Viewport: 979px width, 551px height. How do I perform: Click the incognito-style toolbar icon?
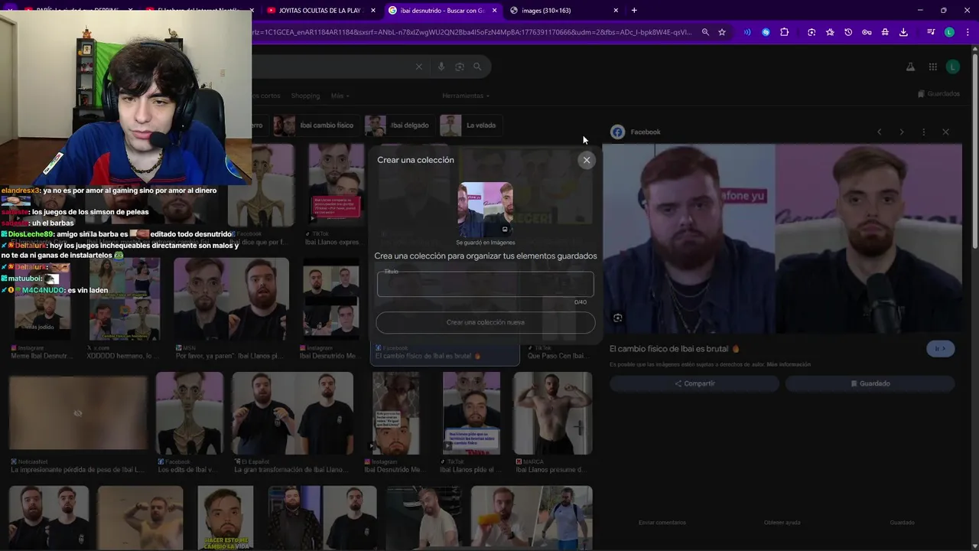point(885,32)
